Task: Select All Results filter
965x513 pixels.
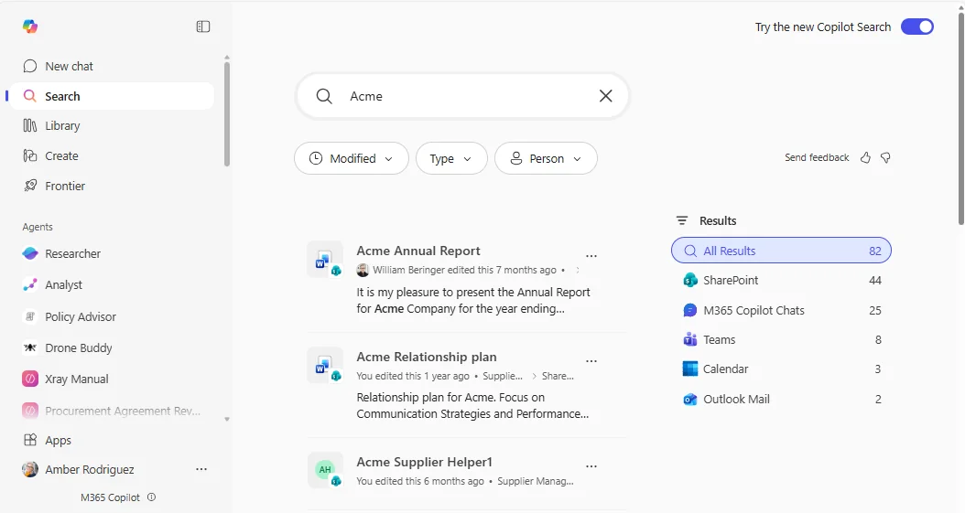Action: coord(781,251)
